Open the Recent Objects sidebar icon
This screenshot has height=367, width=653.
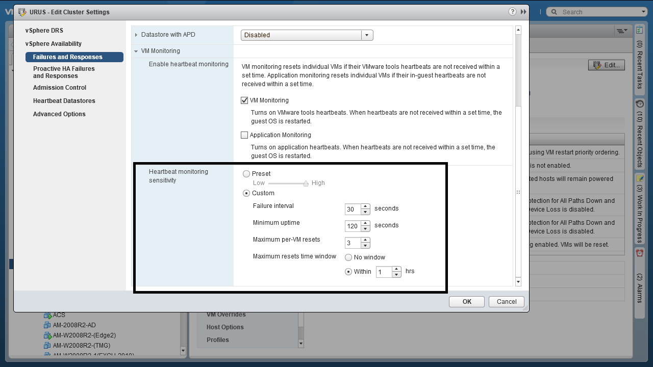click(x=639, y=104)
